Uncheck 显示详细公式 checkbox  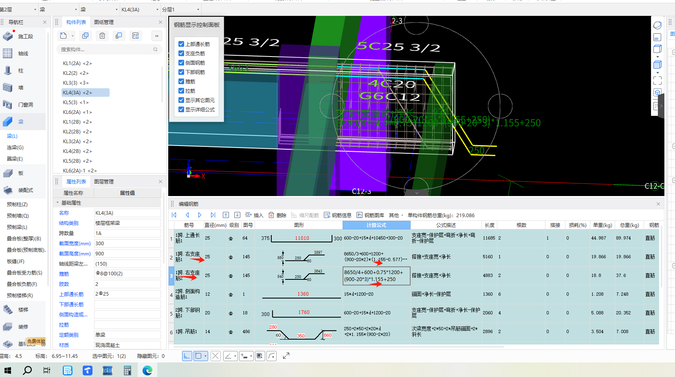[181, 109]
